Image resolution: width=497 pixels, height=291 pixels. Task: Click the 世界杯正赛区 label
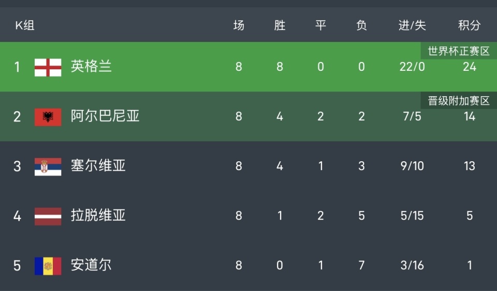[x=458, y=51]
